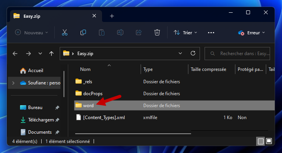Click the _rels folder icon
Image resolution: width=282 pixels, height=153 pixels.
(x=79, y=81)
